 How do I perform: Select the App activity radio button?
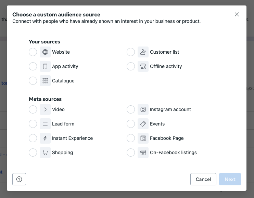[33, 66]
